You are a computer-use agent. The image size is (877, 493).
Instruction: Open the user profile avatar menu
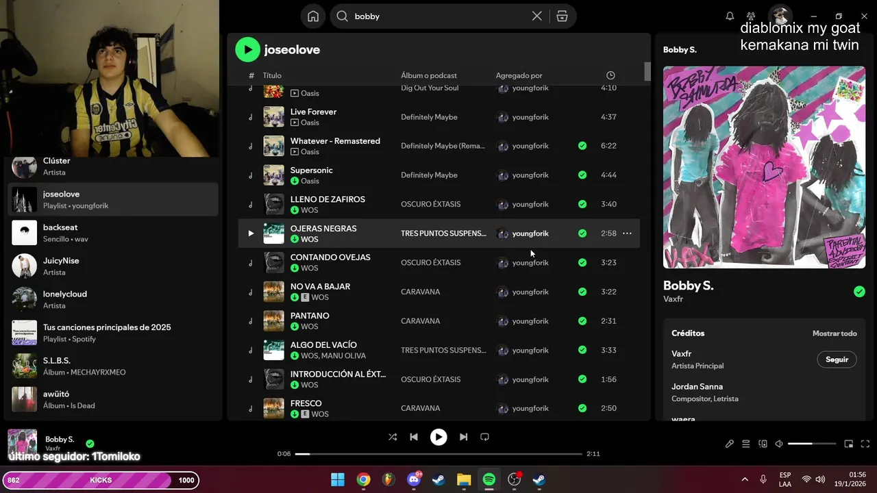click(779, 15)
